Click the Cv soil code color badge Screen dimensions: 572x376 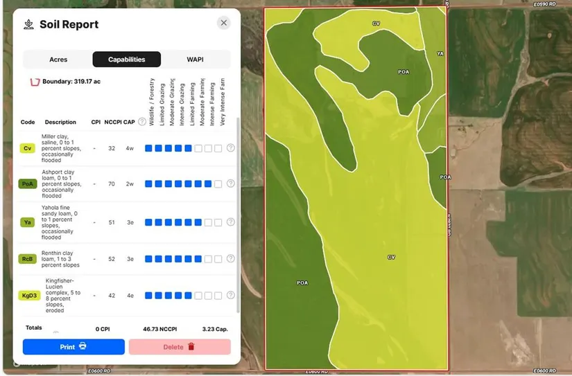click(28, 148)
